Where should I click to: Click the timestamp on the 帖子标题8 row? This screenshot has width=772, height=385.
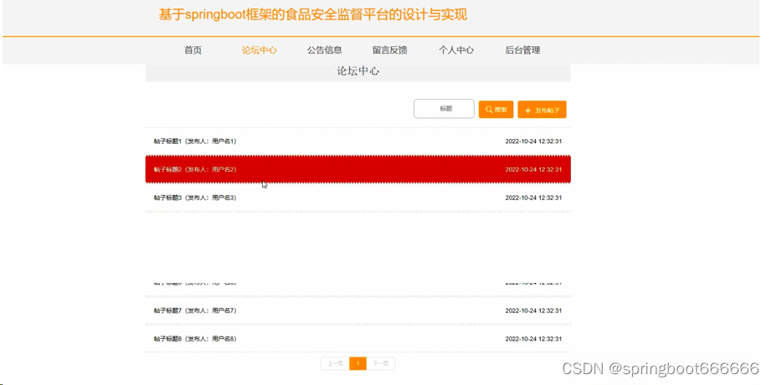533,339
